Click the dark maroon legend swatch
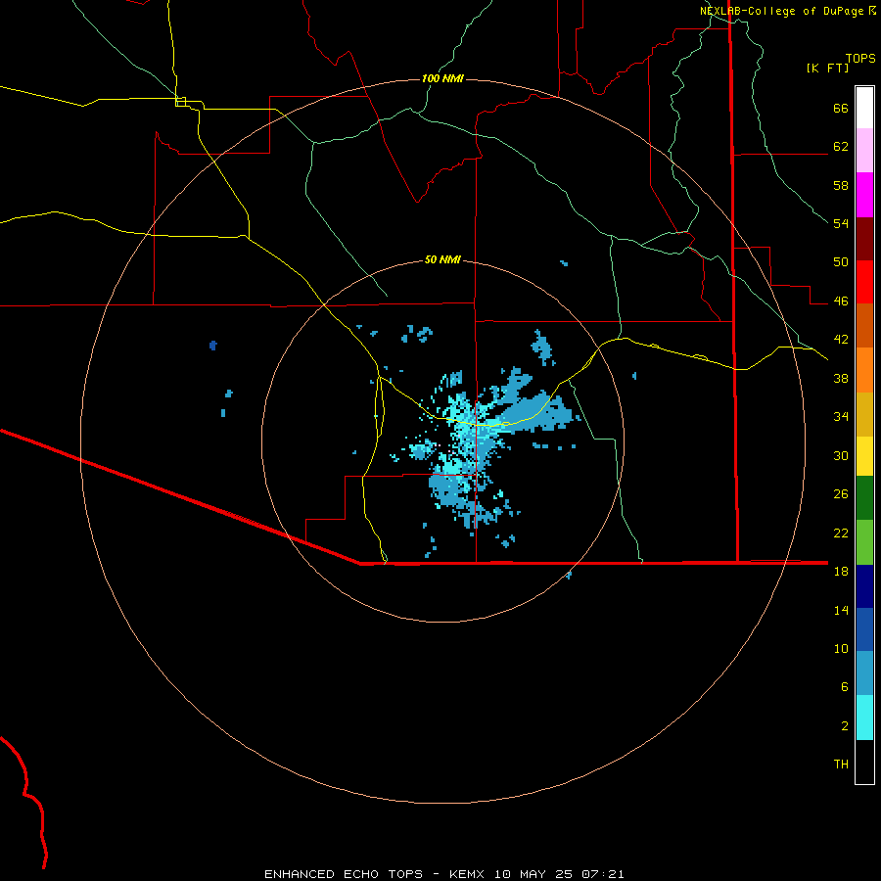 (864, 238)
